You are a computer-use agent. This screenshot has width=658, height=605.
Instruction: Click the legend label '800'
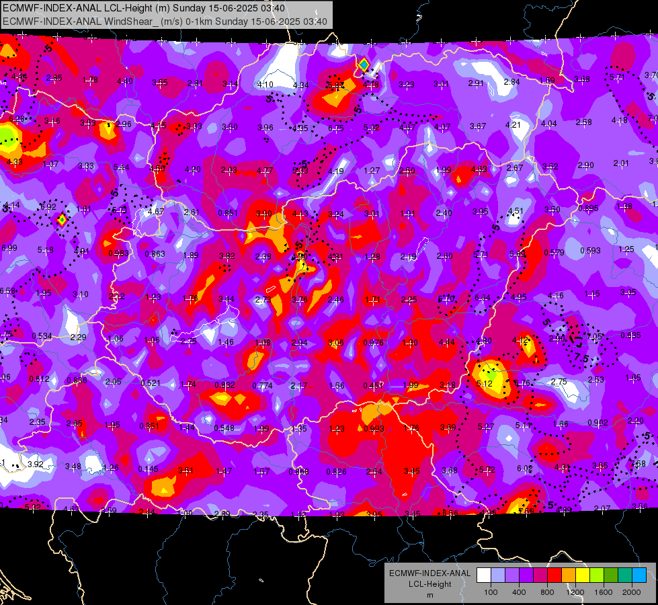(x=547, y=592)
